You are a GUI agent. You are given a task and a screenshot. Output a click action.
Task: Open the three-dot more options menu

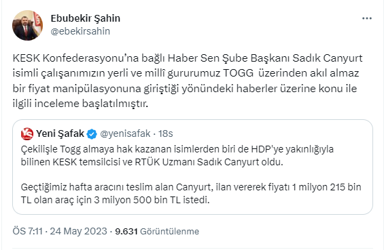click(366, 18)
